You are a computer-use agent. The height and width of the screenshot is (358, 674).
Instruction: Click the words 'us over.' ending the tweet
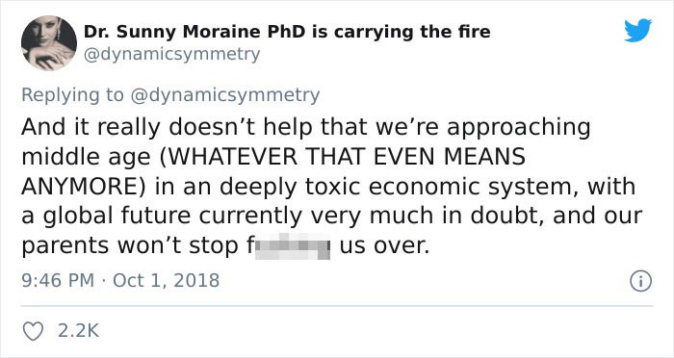tap(385, 246)
